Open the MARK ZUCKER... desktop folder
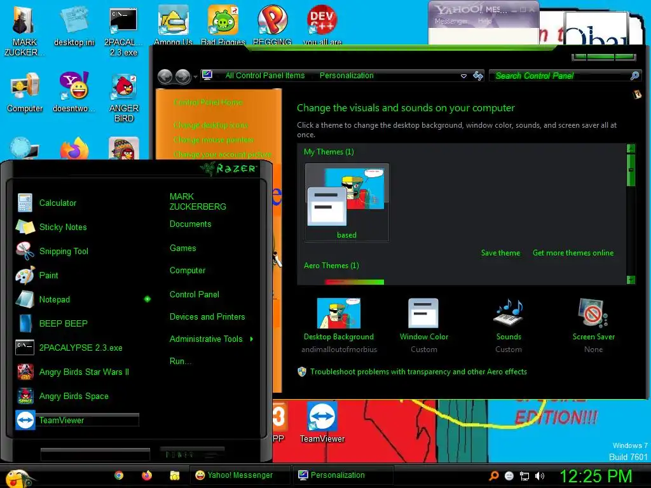The image size is (651, 488). coord(24,31)
